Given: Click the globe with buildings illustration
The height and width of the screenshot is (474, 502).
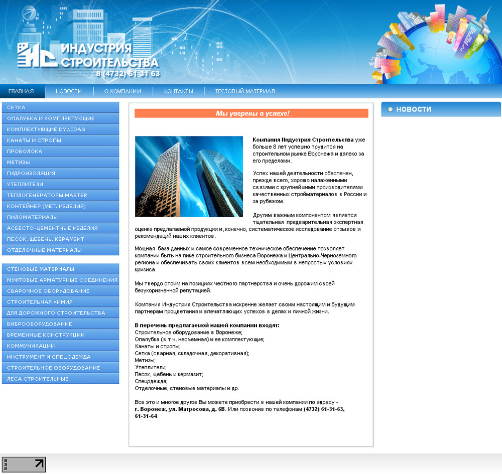Looking at the screenshot, I should pos(435,45).
